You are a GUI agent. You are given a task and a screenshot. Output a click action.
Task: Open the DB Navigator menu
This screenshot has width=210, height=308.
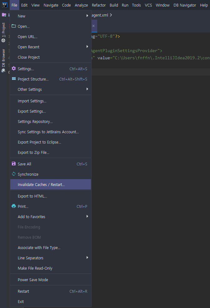click(x=185, y=5)
